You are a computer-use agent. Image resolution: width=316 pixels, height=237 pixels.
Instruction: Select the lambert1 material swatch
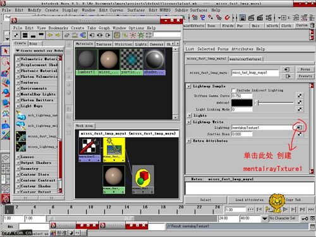tap(87, 62)
